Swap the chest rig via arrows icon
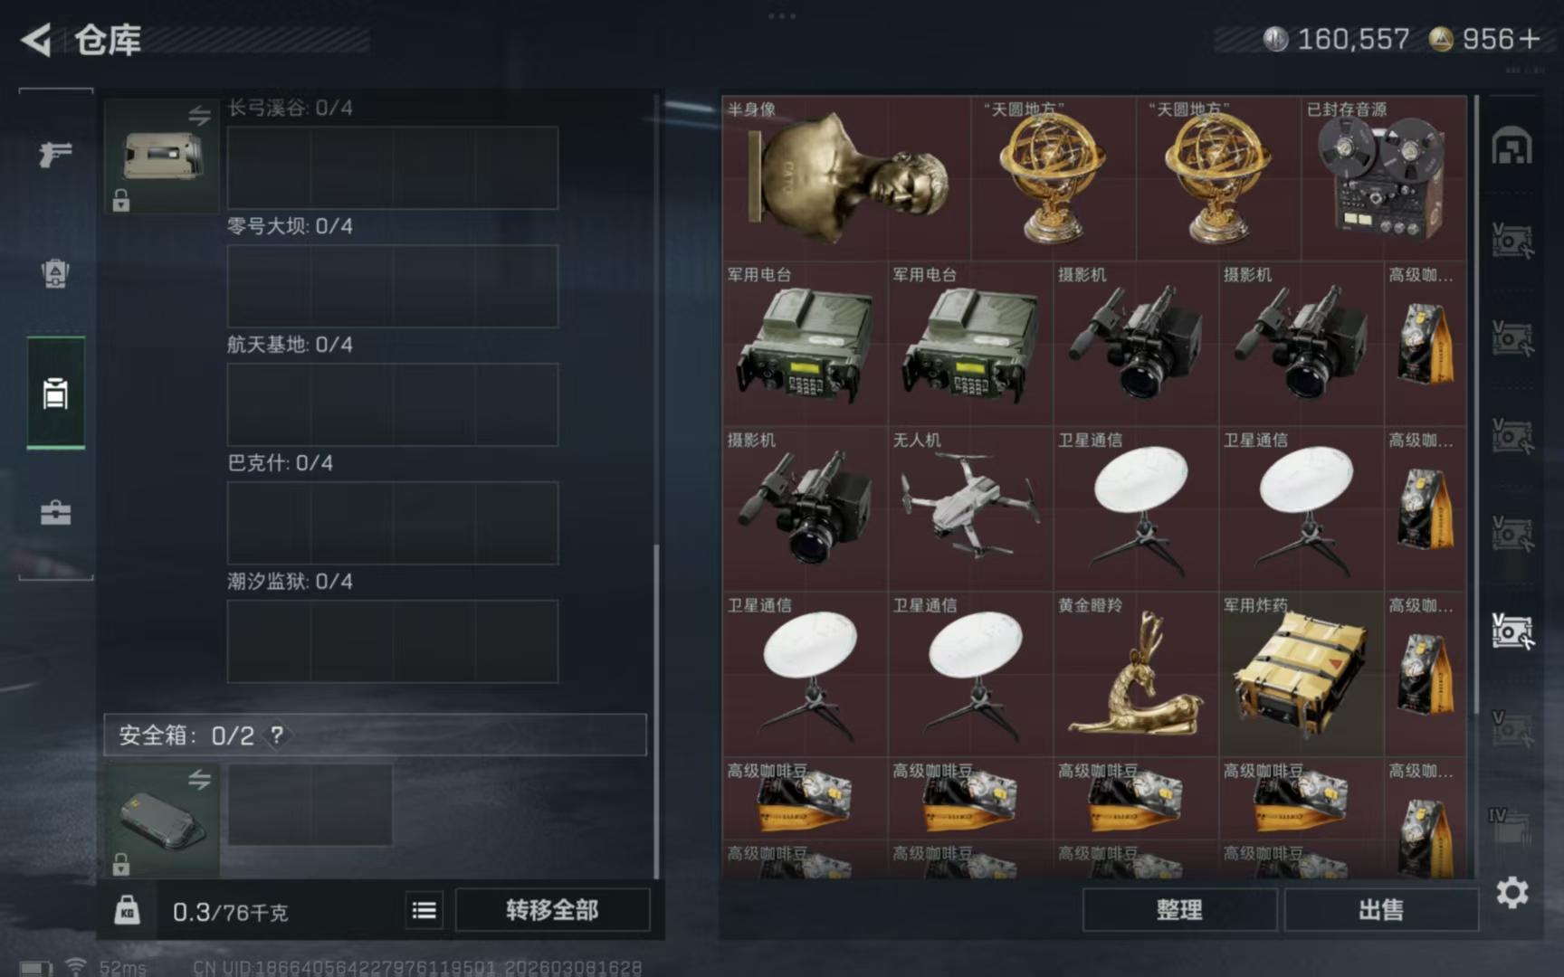Image resolution: width=1564 pixels, height=977 pixels. pos(199,115)
